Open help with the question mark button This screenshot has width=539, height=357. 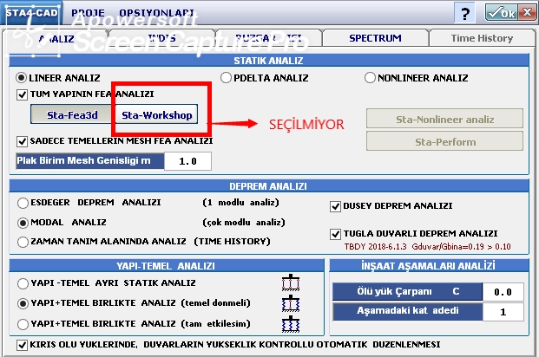[466, 13]
